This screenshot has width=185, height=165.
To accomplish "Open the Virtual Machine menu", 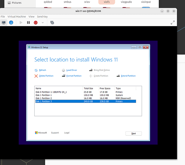I will tap(17, 16).
